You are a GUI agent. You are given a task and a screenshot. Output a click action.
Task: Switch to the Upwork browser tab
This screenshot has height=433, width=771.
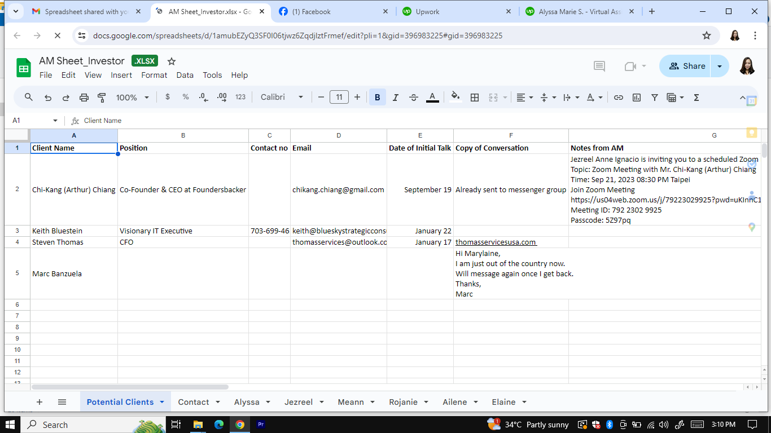(x=457, y=11)
